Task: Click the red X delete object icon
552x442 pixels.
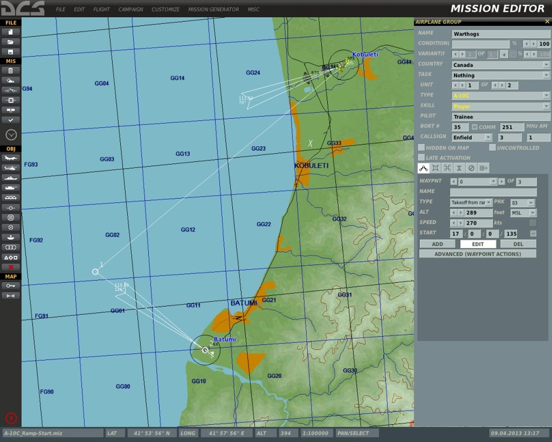Action: click(11, 267)
